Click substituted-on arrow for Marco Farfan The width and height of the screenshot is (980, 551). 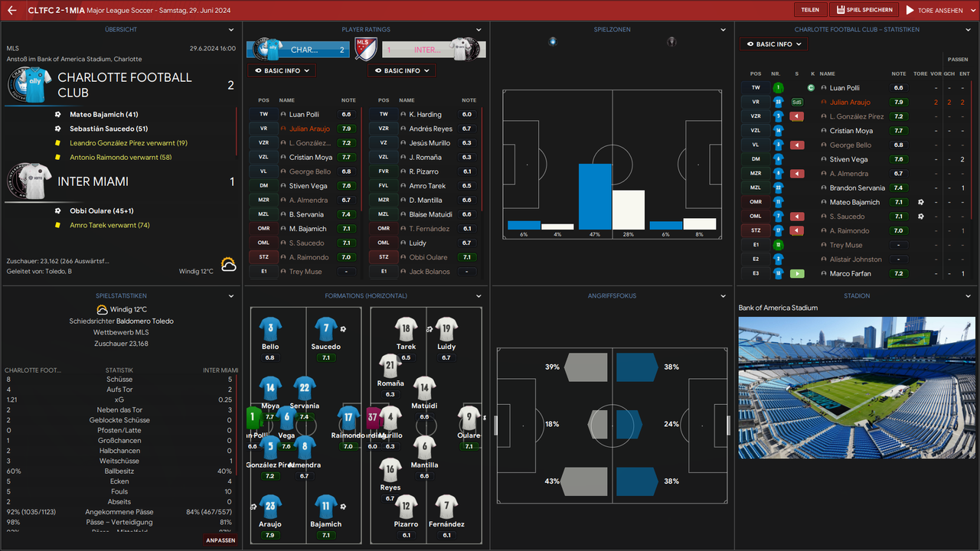click(797, 273)
